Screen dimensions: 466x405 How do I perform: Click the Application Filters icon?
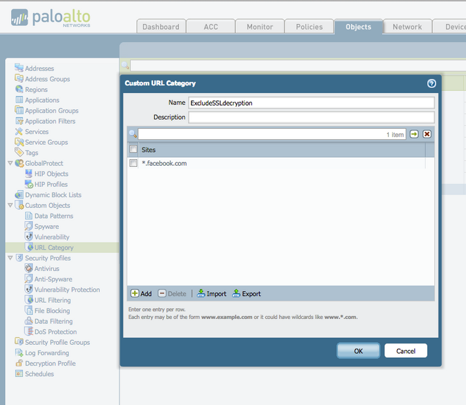(x=19, y=121)
